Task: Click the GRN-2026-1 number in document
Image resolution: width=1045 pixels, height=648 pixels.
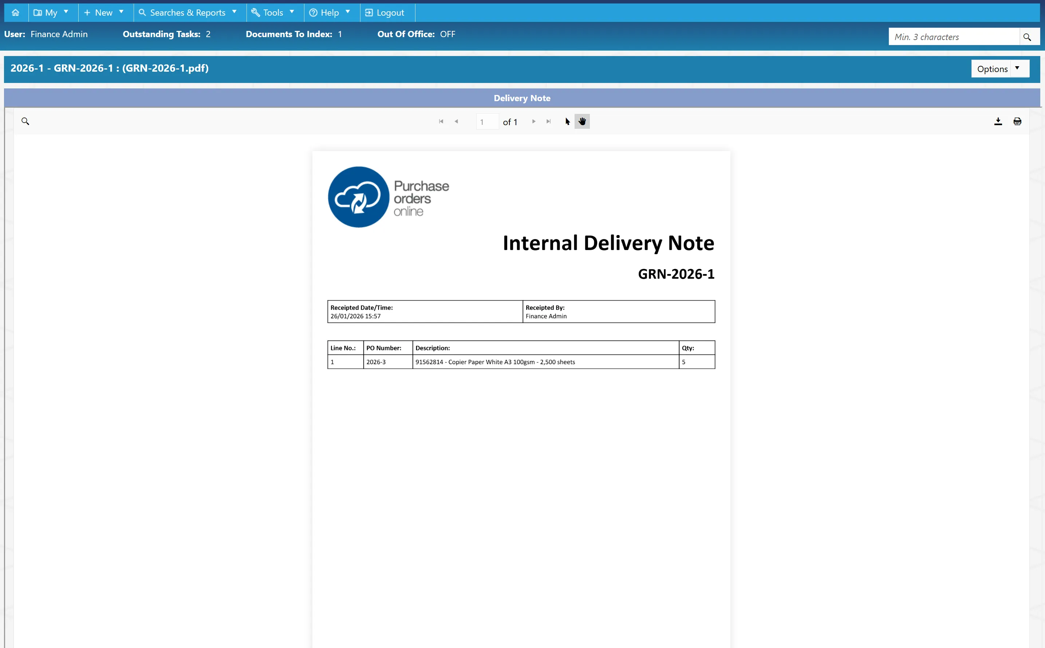Action: point(676,274)
